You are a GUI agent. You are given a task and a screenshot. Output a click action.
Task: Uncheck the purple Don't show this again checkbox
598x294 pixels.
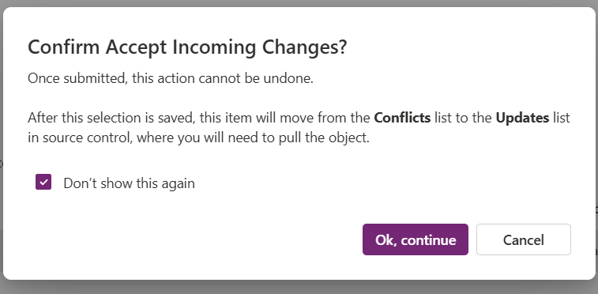pos(43,183)
